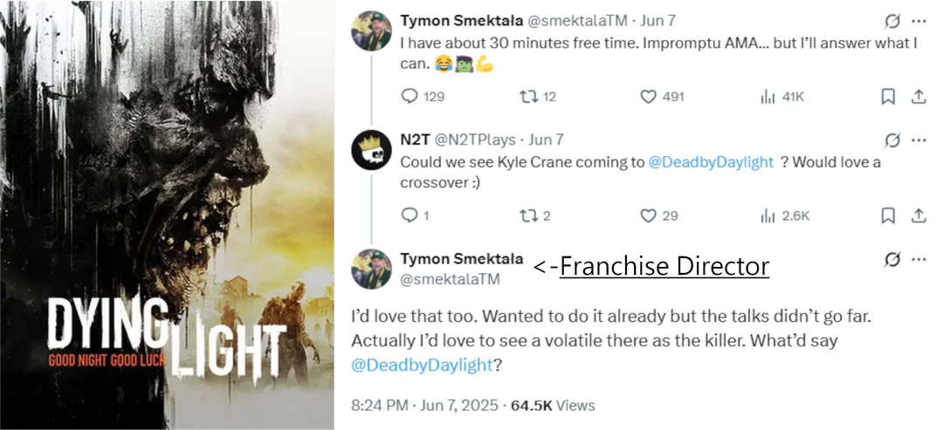Open the @N2TPlays profile handle
The width and height of the screenshot is (943, 430).
[474, 140]
